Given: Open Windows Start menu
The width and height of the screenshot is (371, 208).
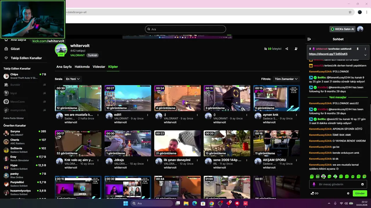Looking at the screenshot, I should 126,203.
